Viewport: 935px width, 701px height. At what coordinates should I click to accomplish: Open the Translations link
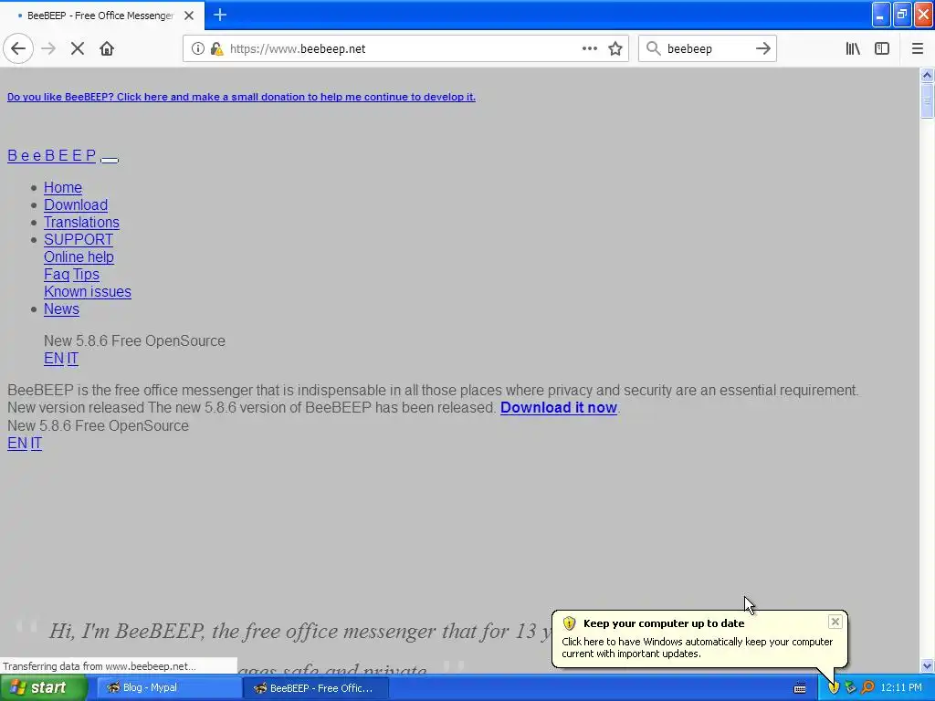click(81, 223)
